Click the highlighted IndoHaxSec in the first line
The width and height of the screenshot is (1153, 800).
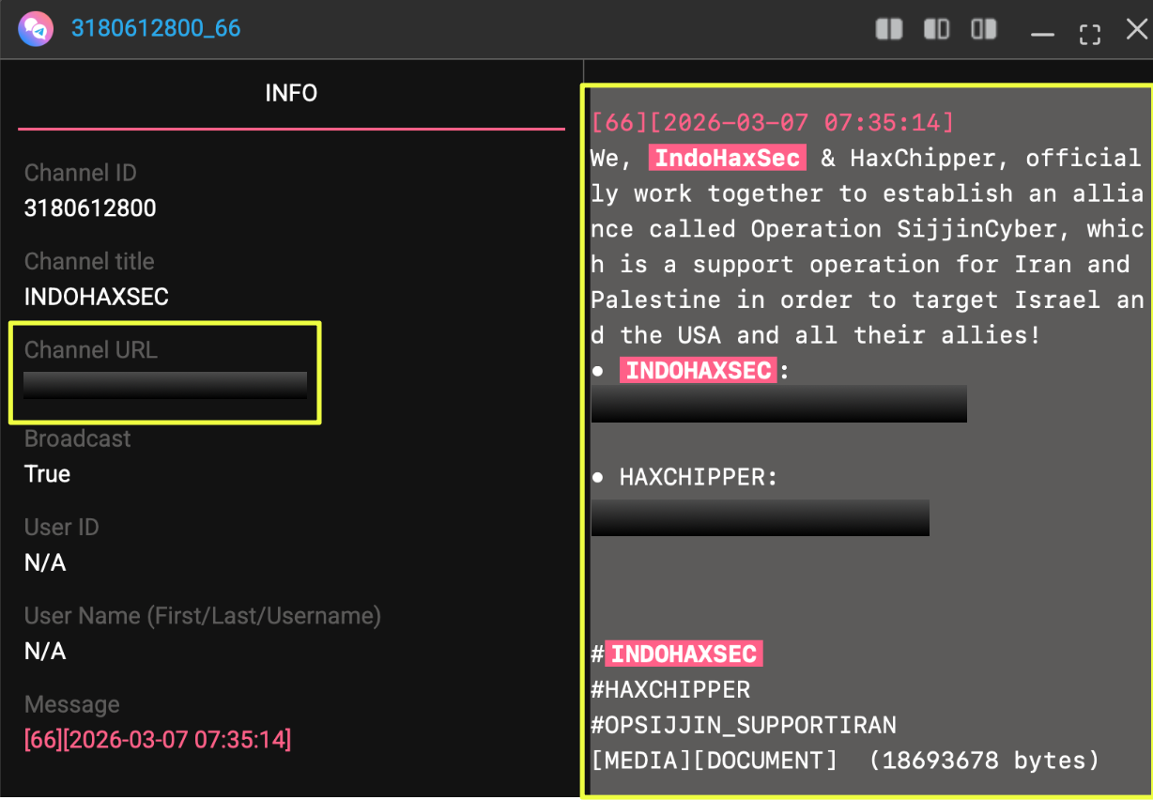click(727, 158)
